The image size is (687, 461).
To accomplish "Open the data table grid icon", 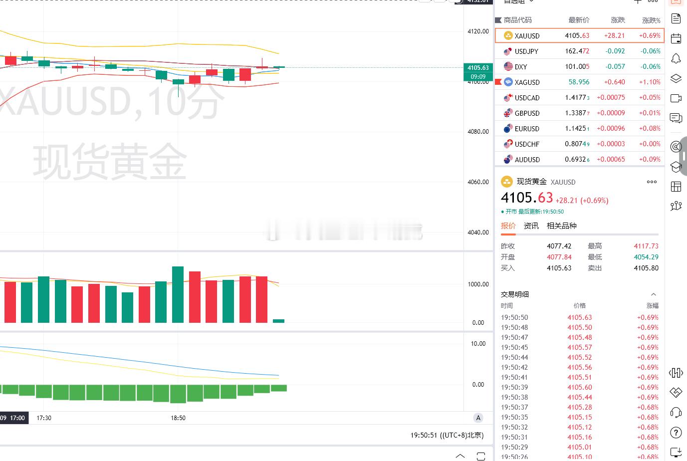I will click(x=676, y=187).
